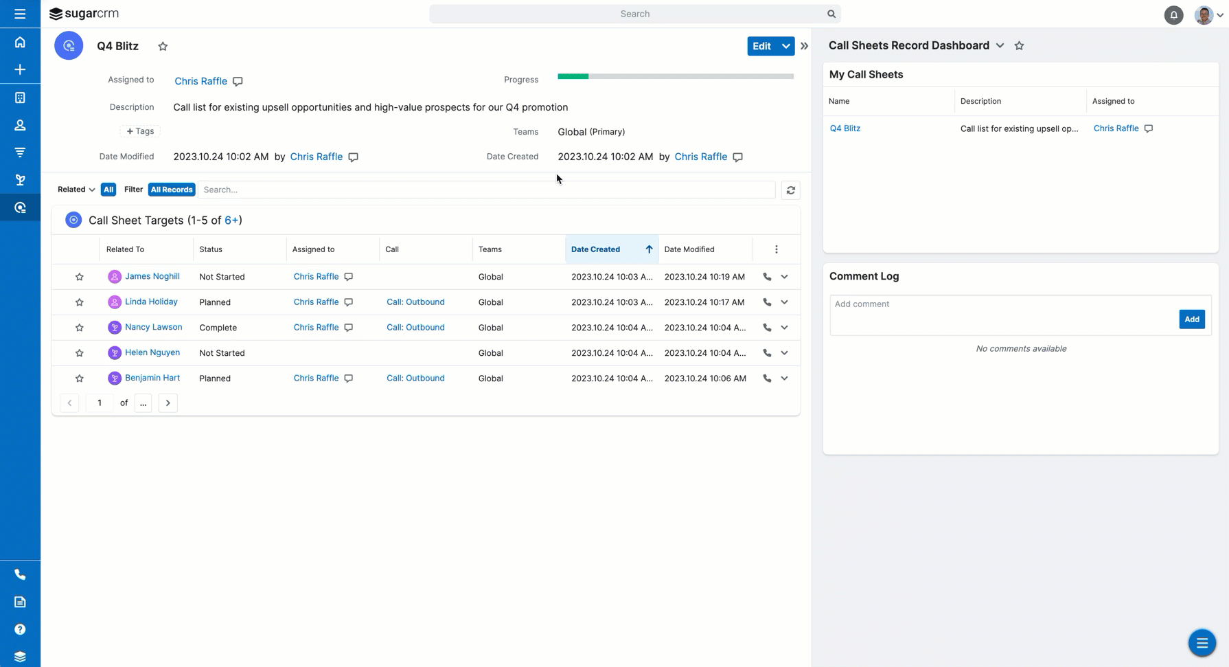Open the Benjamin Hart record link
Screen dimensions: 1229x667
[152, 378]
